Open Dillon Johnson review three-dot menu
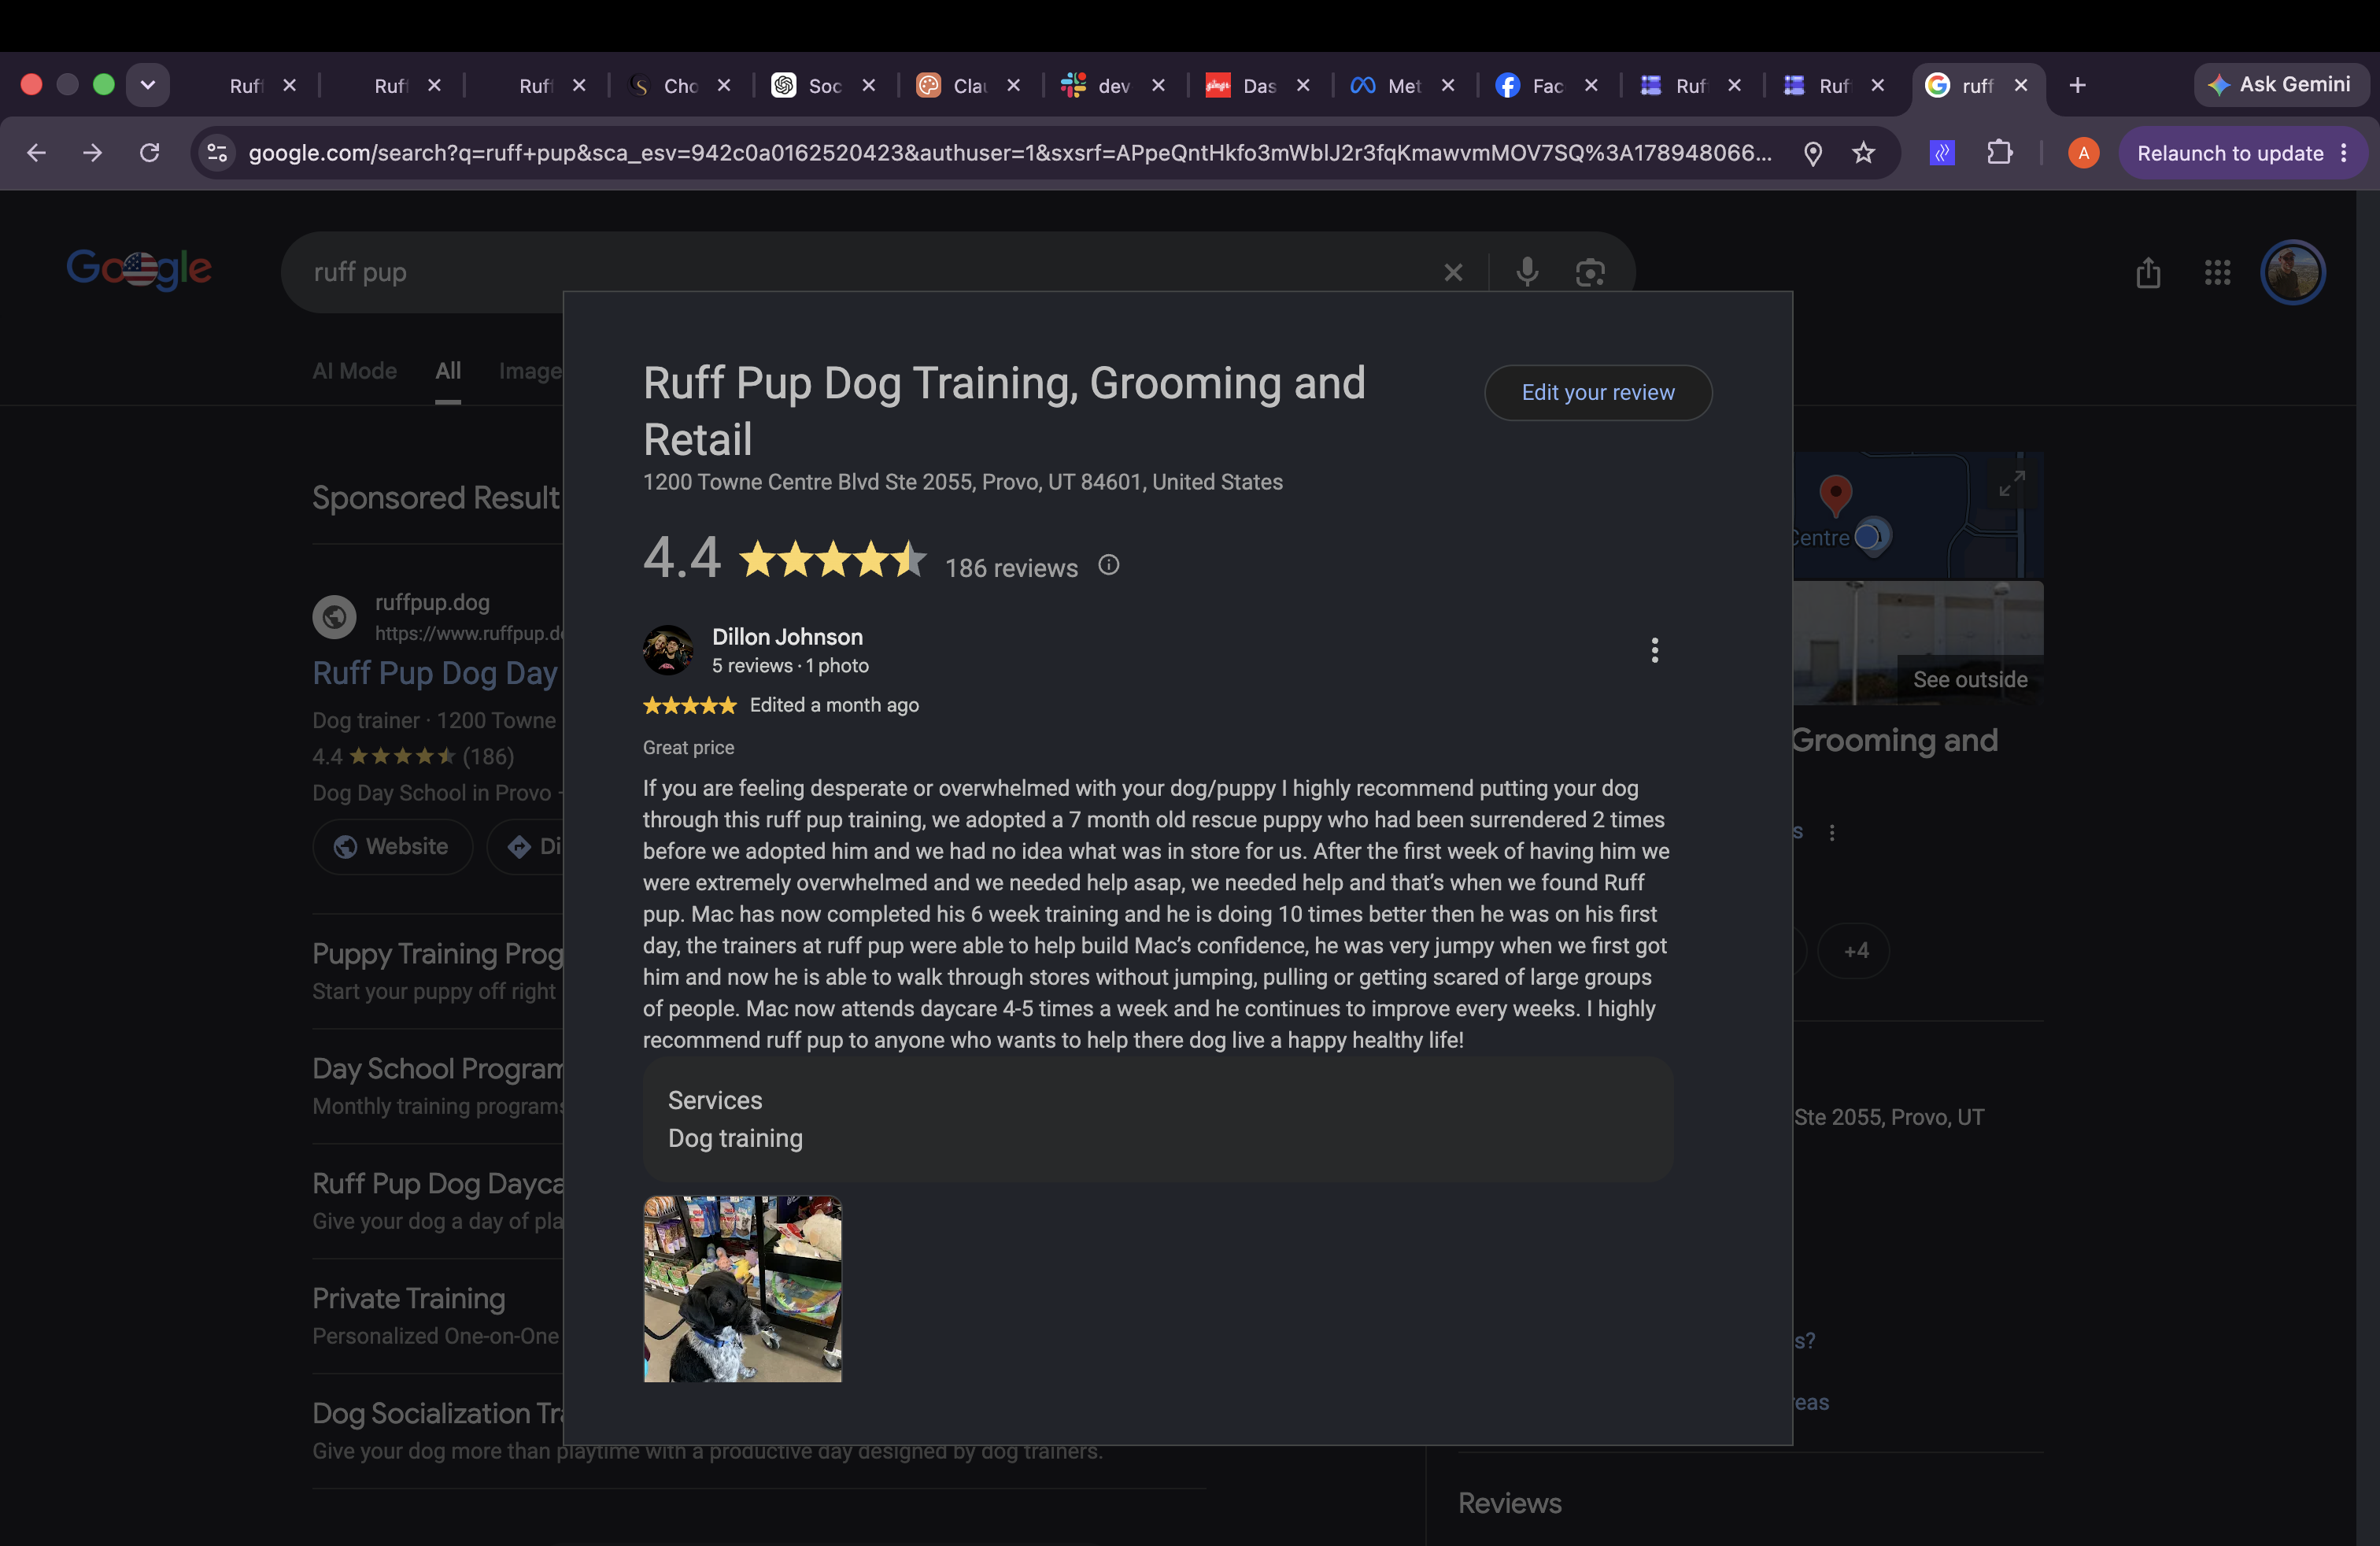 (x=1654, y=650)
